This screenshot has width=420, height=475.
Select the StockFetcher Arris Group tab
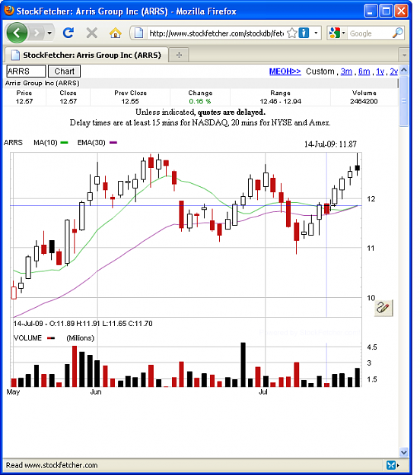point(87,55)
